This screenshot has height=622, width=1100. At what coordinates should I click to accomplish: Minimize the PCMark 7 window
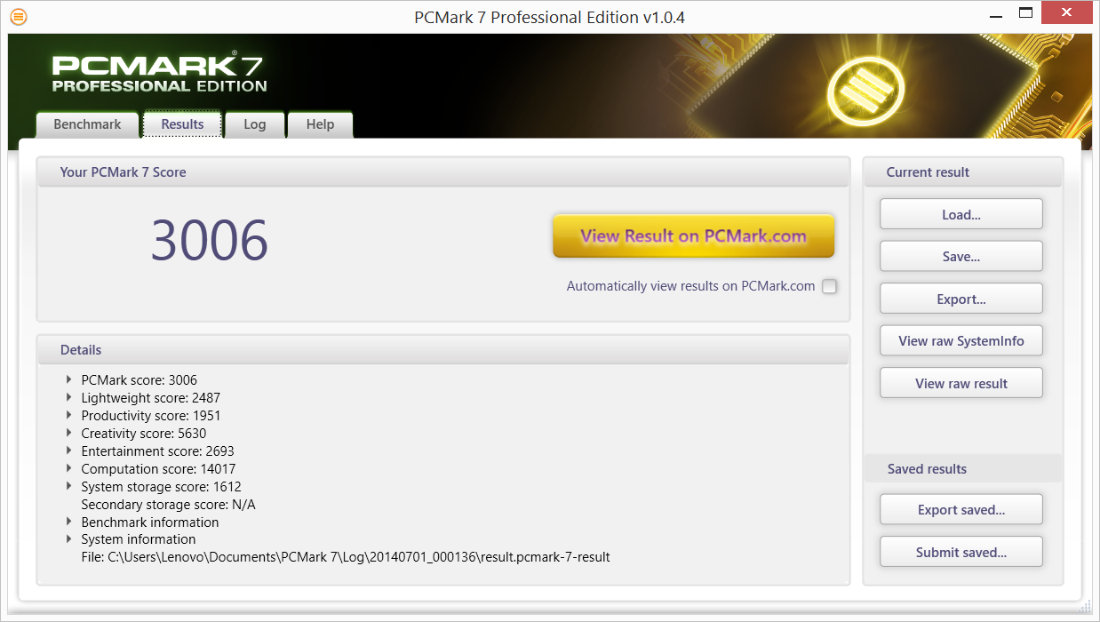point(996,15)
